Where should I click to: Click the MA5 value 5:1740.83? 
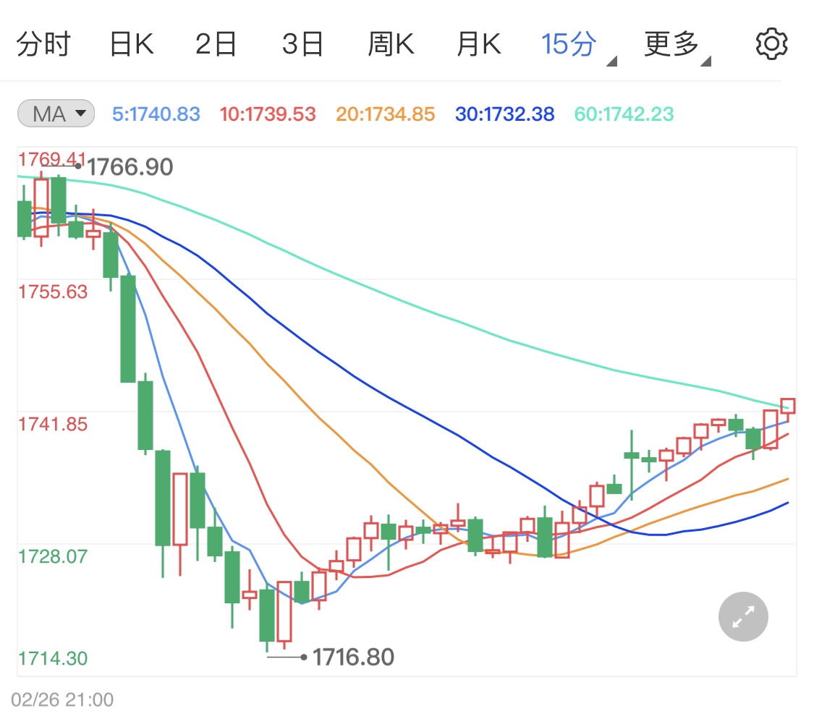coord(156,114)
